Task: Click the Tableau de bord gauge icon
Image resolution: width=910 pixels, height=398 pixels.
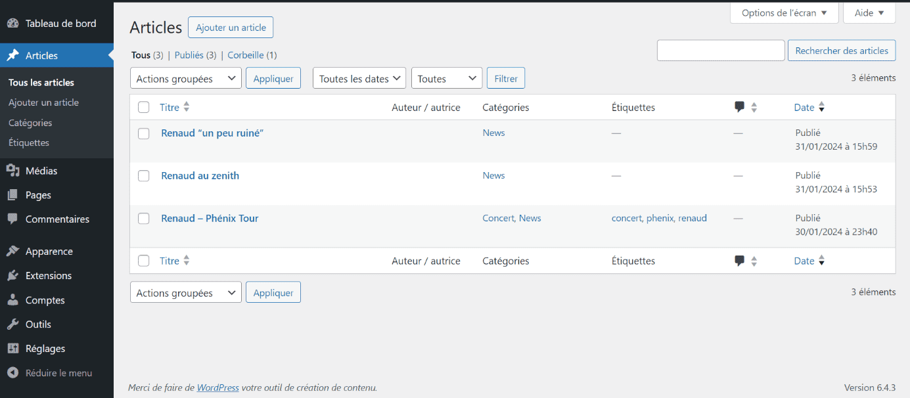Action: (x=12, y=24)
